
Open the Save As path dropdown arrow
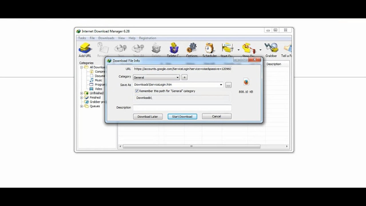(221, 85)
